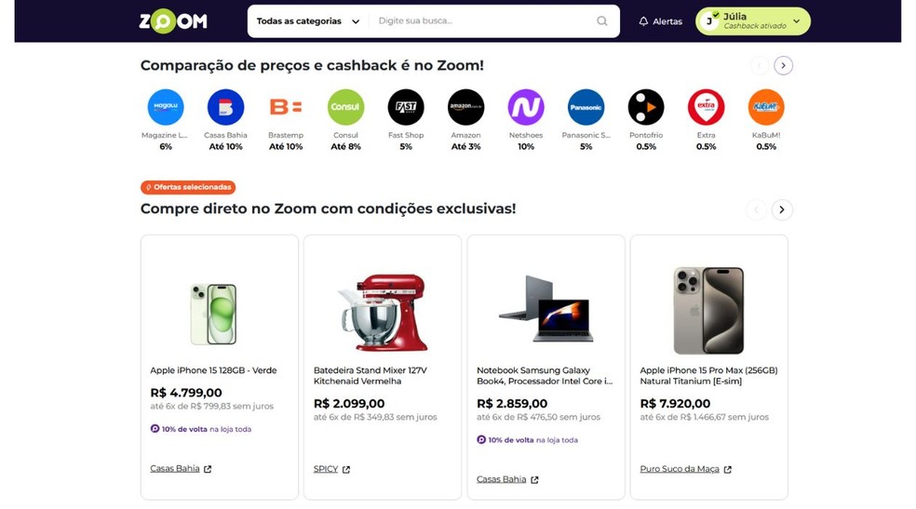This screenshot has height=509, width=916.
Task: Open the green iPhone 15 product image
Action: click(x=213, y=314)
